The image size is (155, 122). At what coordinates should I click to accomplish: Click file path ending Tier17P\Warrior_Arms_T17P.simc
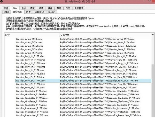pos(97,53)
